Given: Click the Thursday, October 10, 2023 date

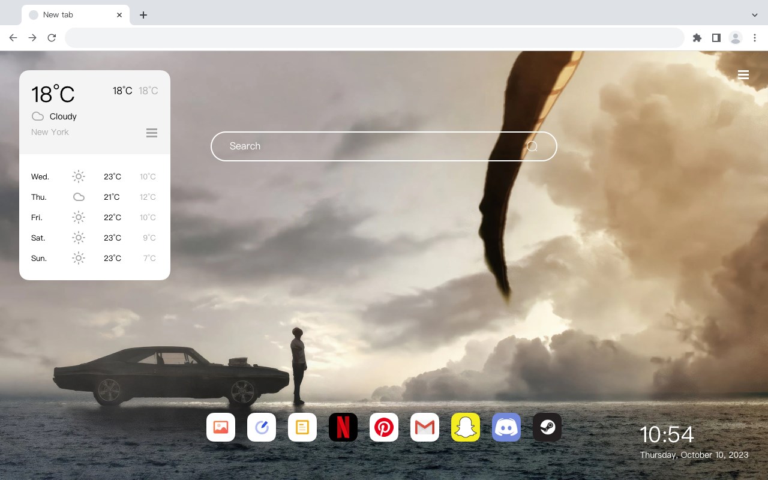Looking at the screenshot, I should coord(694,455).
